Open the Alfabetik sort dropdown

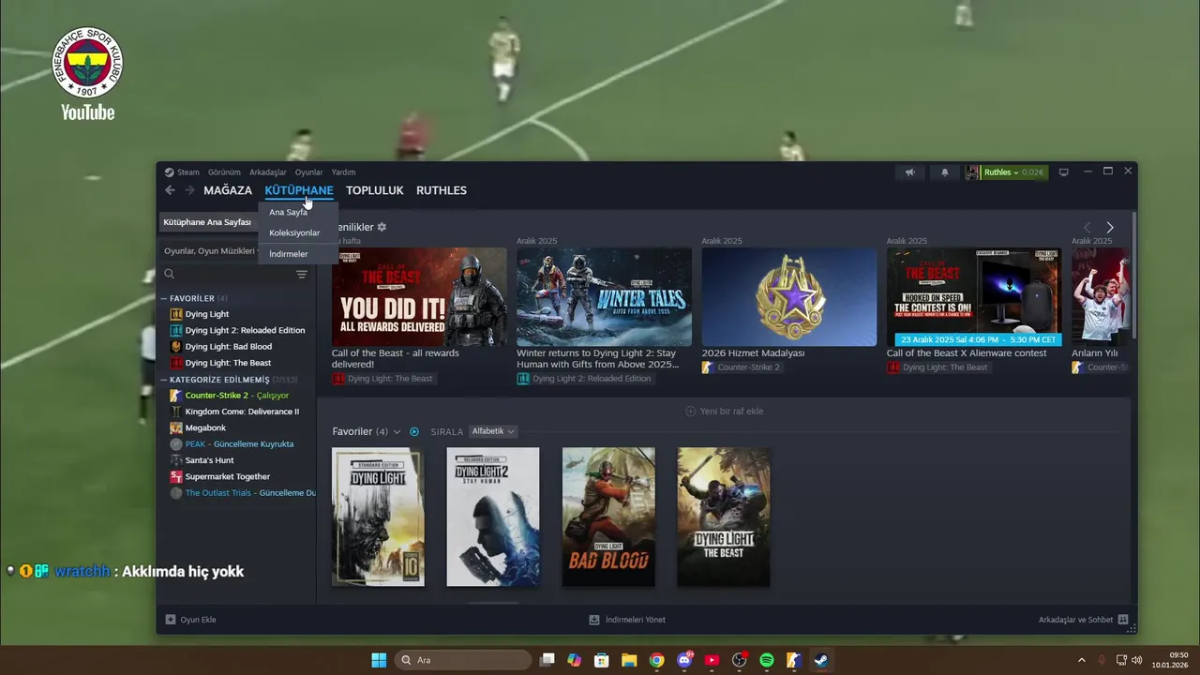point(493,431)
